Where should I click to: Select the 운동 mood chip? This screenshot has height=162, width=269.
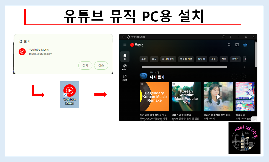coord(144,59)
